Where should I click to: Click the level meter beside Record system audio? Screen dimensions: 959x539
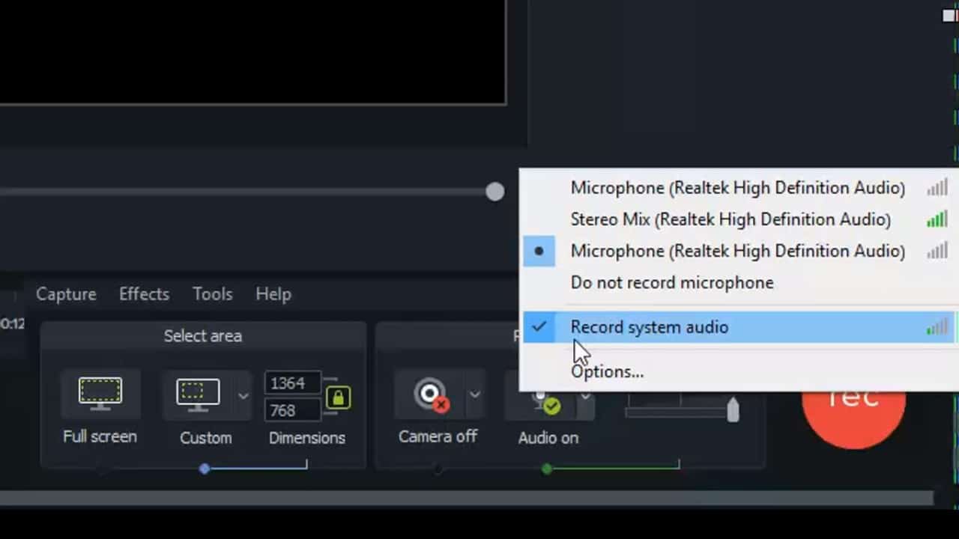937,327
